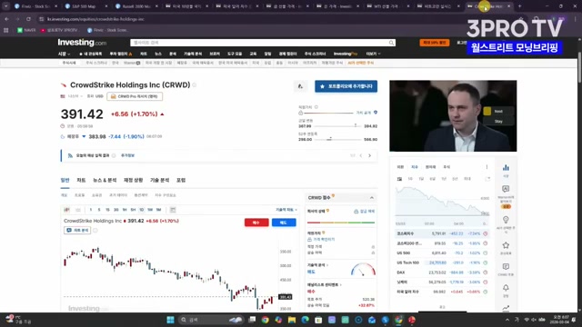Go to previous notice with left arrow
Viewport: 582px width, 327px height.
361,155
